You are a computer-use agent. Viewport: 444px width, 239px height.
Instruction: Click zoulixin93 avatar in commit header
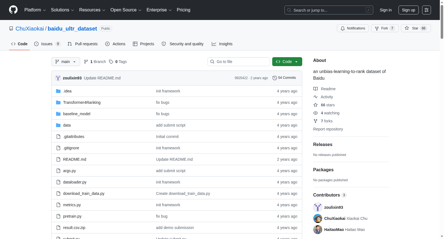click(58, 78)
